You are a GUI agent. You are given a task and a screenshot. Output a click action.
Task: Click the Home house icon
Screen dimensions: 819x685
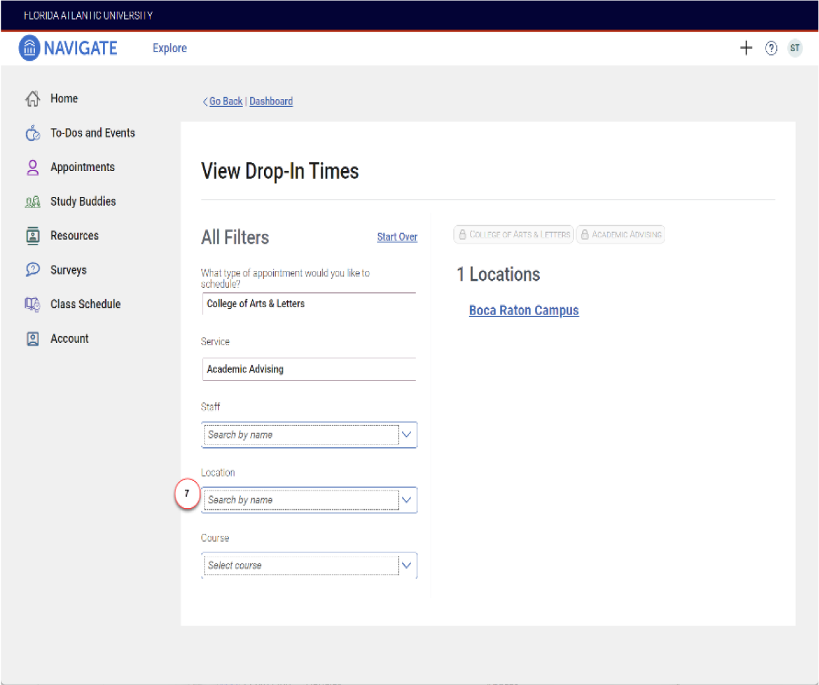pyautogui.click(x=32, y=99)
